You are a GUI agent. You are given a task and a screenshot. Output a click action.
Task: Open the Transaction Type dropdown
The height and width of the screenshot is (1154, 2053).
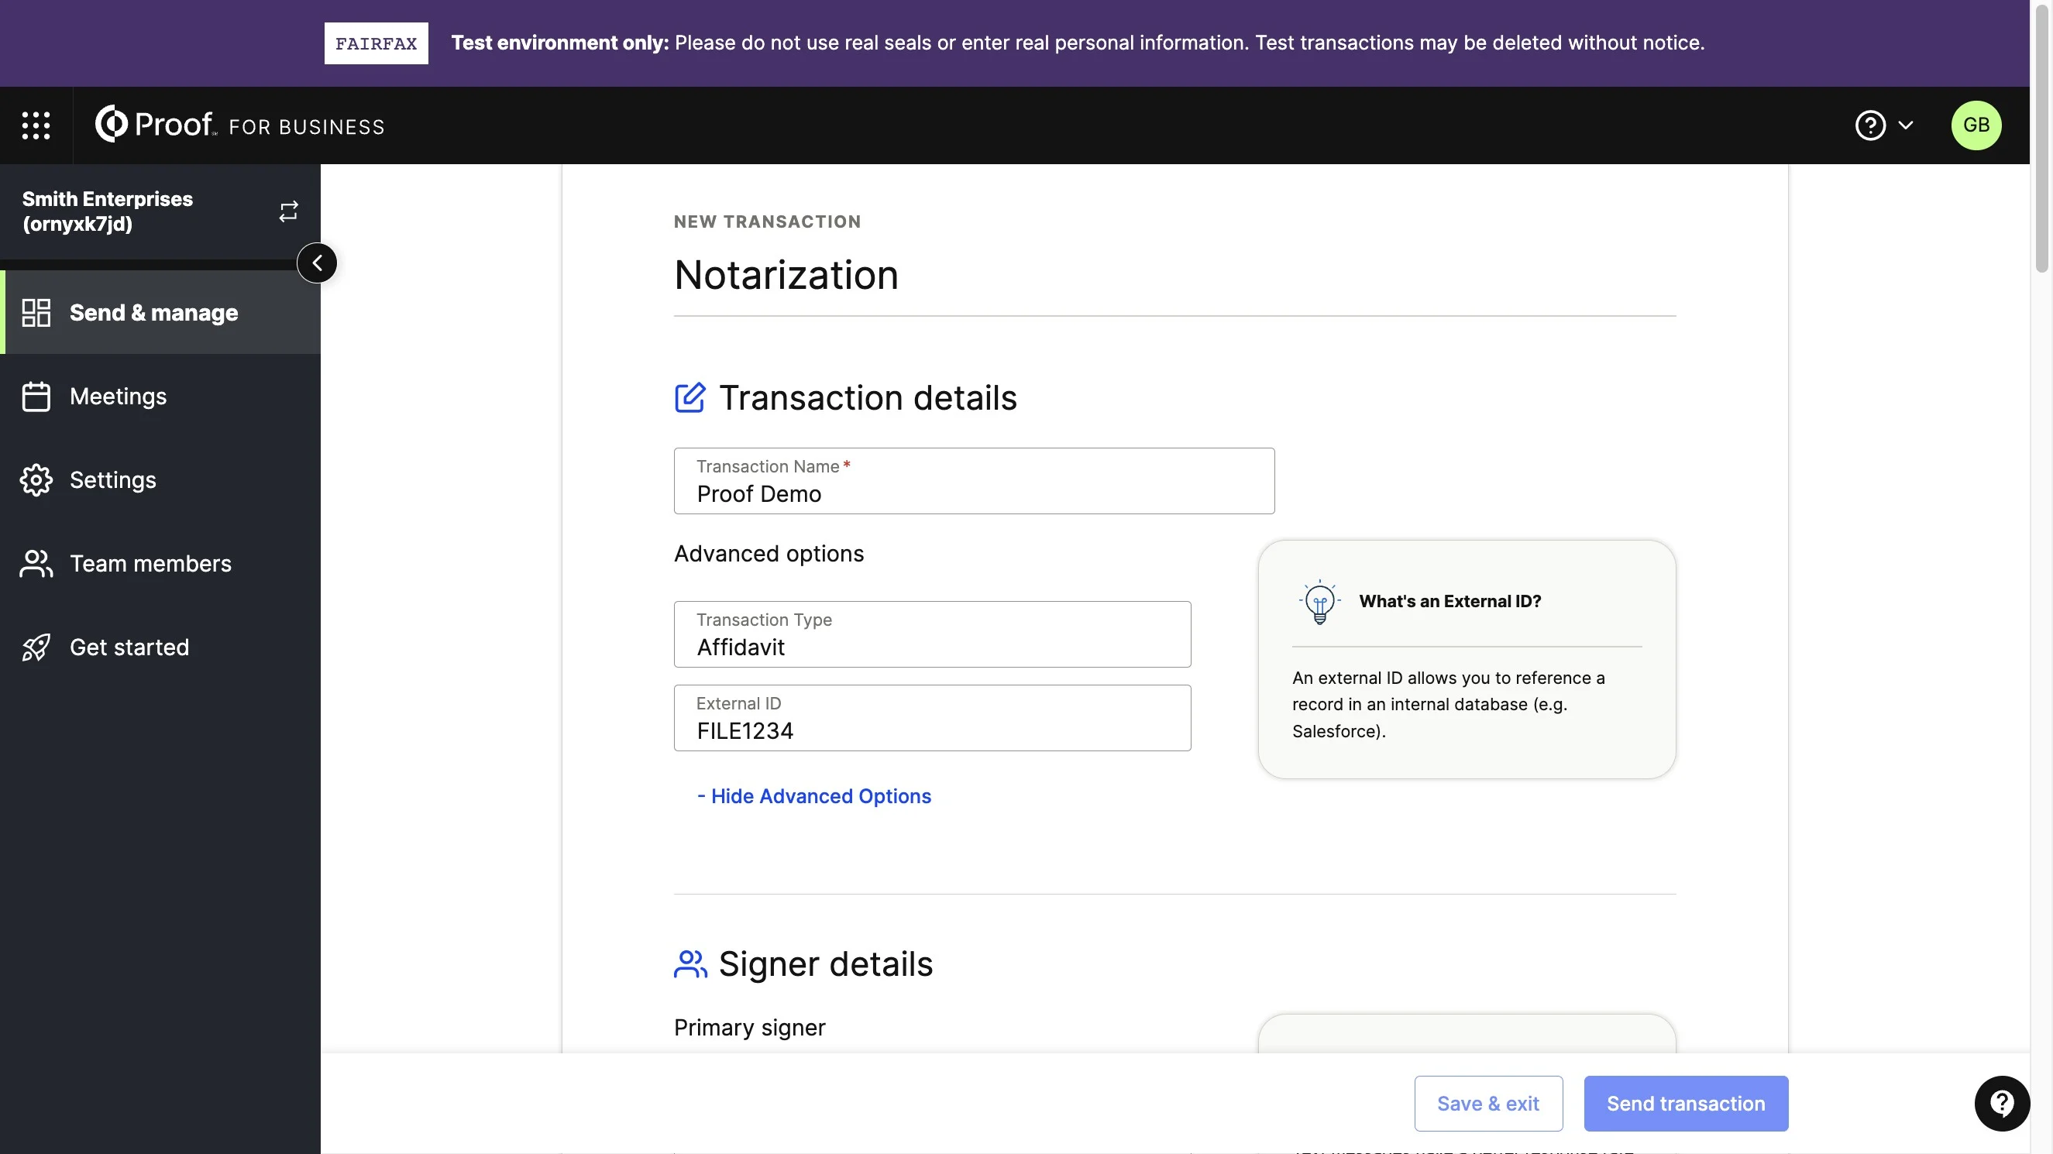click(x=933, y=634)
